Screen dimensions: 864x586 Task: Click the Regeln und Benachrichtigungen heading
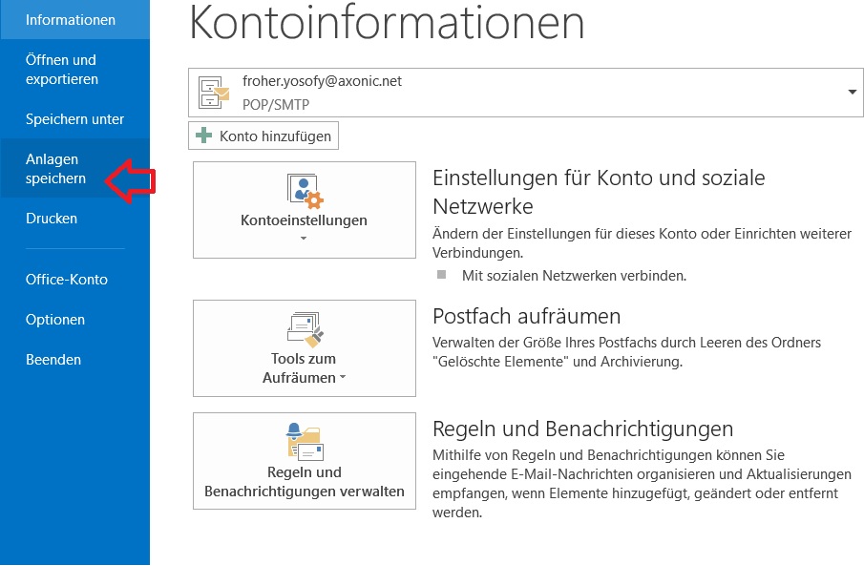coord(583,429)
